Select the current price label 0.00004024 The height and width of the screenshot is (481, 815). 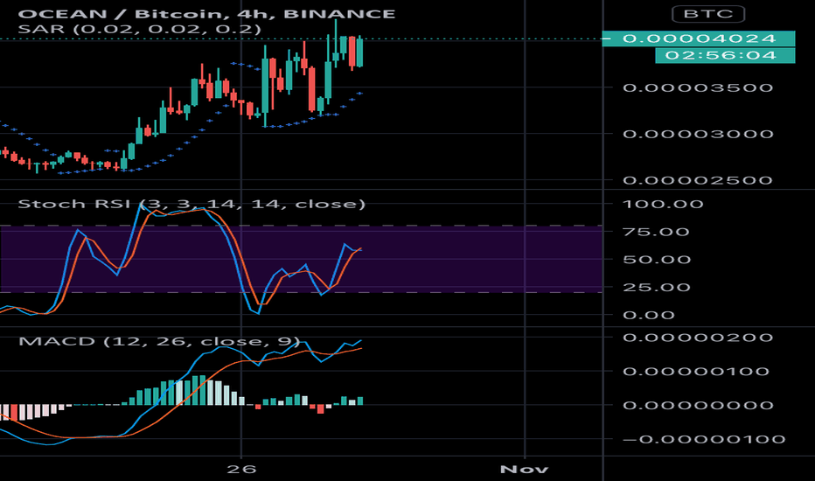click(699, 38)
